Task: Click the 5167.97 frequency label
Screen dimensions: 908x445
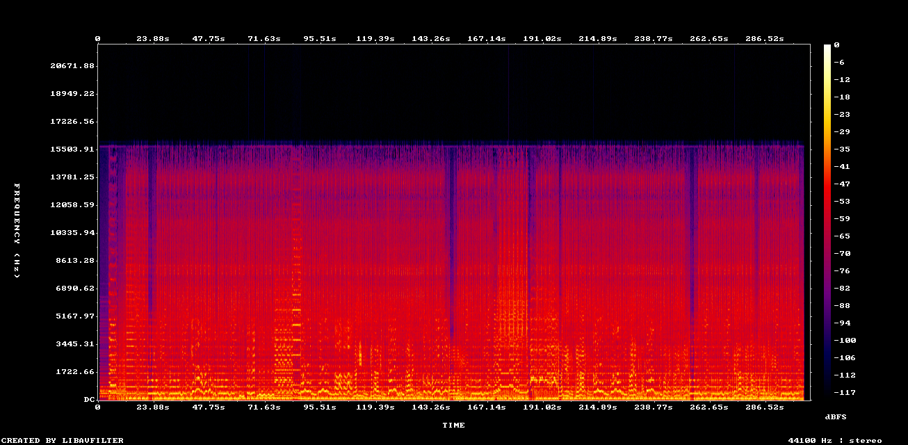Action: 74,316
